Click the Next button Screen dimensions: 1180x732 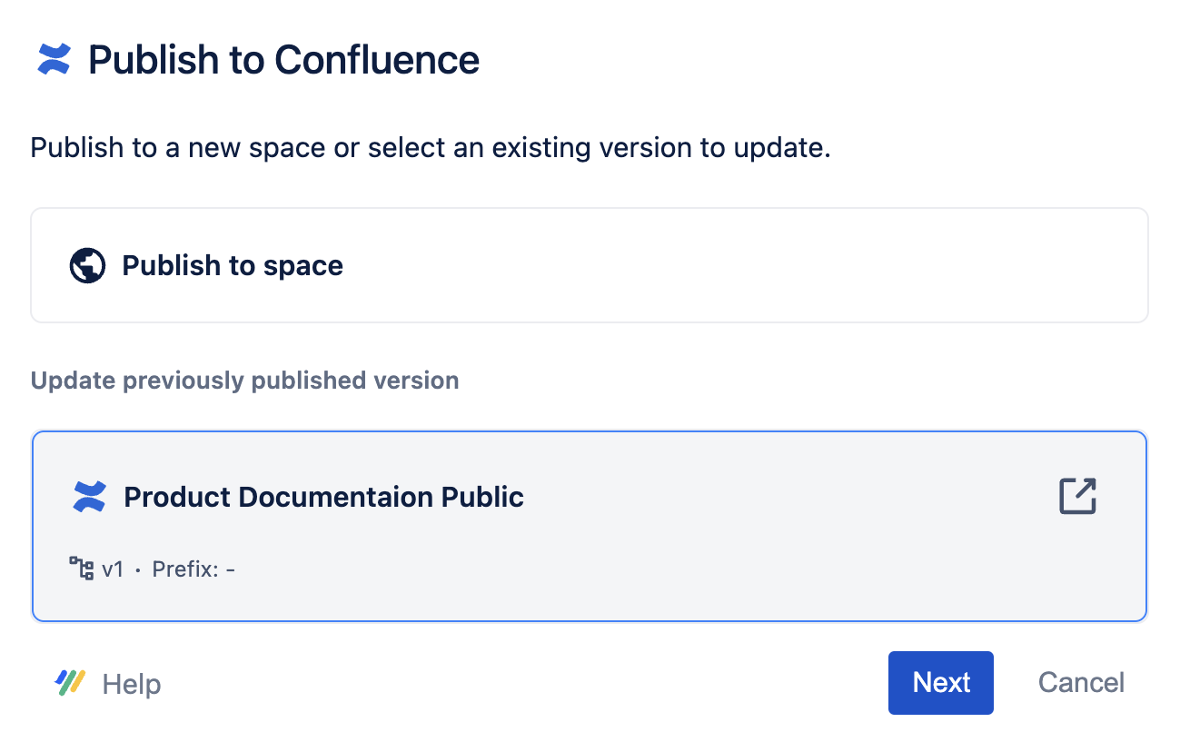coord(941,683)
